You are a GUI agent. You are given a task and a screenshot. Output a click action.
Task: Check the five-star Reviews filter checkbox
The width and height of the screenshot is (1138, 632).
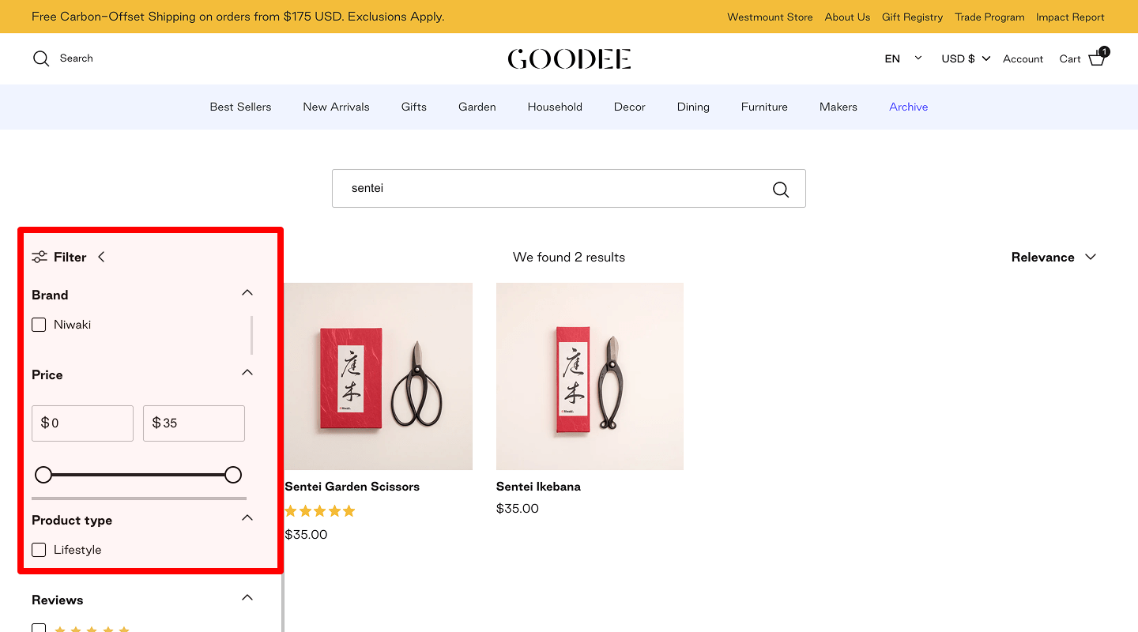[x=39, y=628]
